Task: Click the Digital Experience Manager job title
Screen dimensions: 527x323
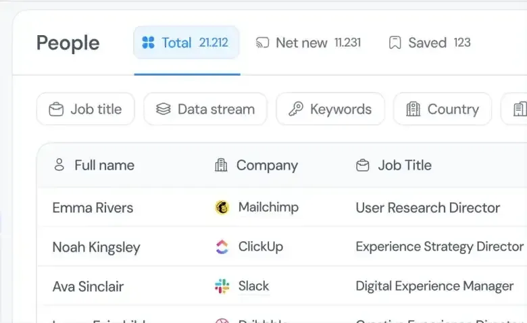Action: coord(434,286)
